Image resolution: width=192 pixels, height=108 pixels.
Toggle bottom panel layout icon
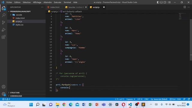[x=161, y=2]
